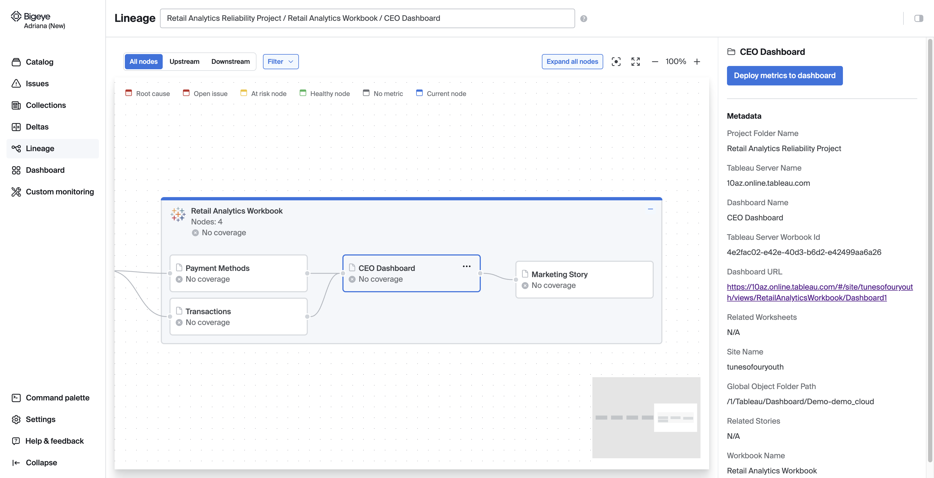The image size is (934, 478).
Task: Toggle the right side panel icon
Action: click(x=918, y=18)
